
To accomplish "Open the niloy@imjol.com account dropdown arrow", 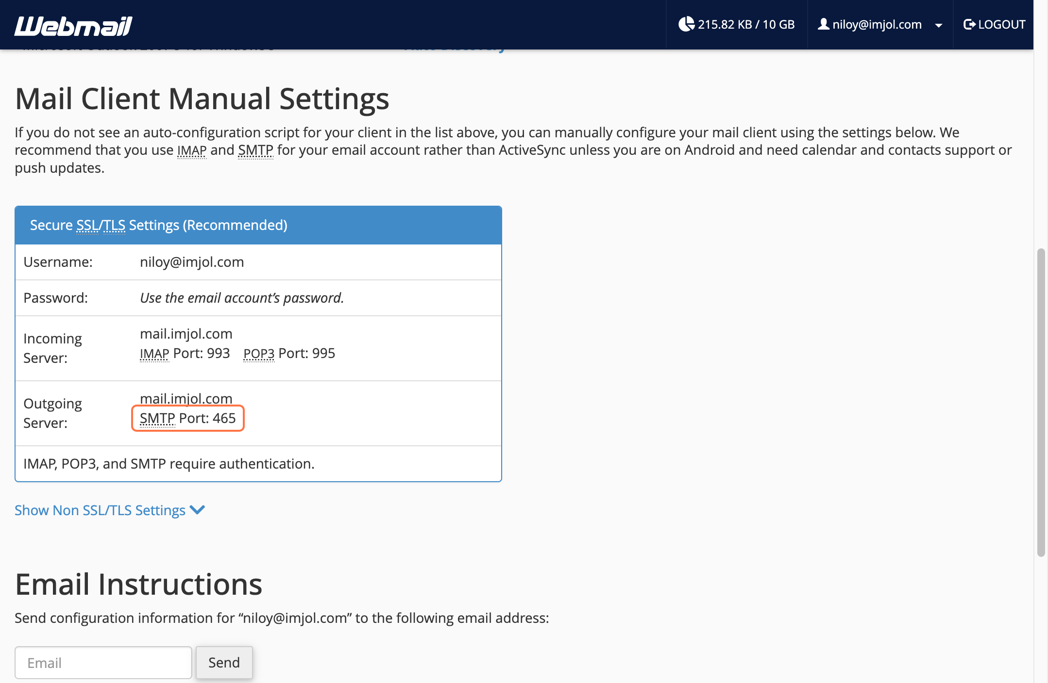I will coord(938,25).
